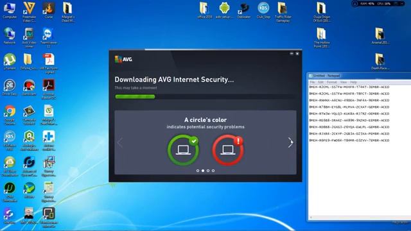Viewport: 411px width, 231px height.
Task: Click the green safe-status circle graphic
Action: tap(183, 150)
